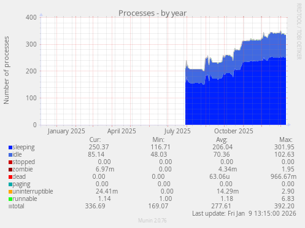
Task: Select the 'stopped' legend label
Action: coord(24,162)
